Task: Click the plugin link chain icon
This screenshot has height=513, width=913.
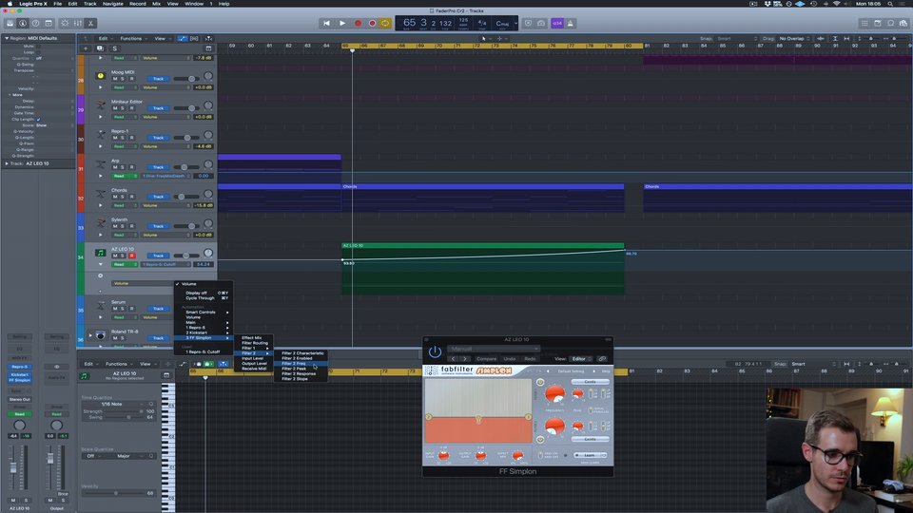Action: tap(603, 359)
